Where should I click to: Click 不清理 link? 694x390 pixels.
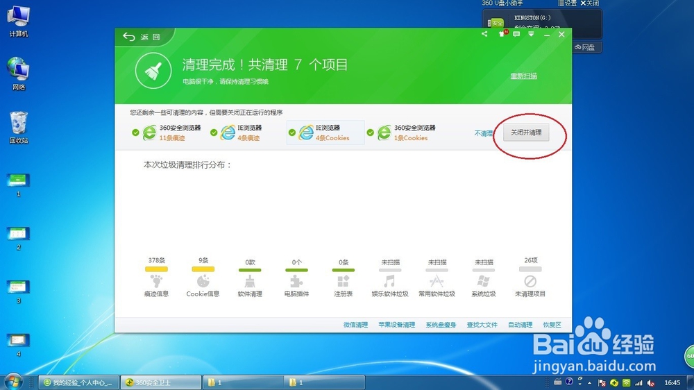483,133
